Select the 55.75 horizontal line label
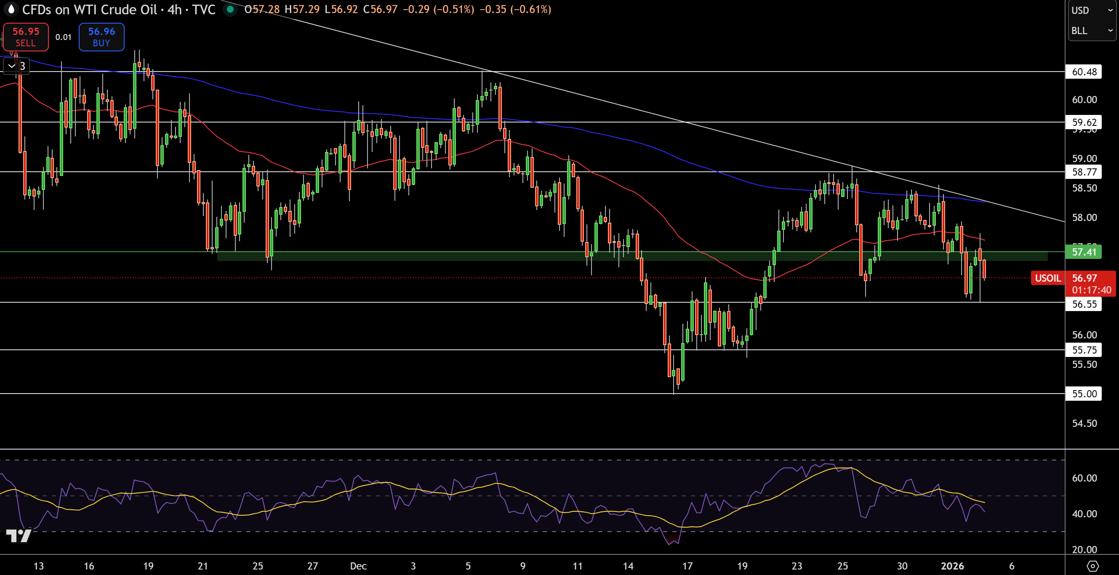Image resolution: width=1119 pixels, height=575 pixels. pyautogui.click(x=1084, y=350)
